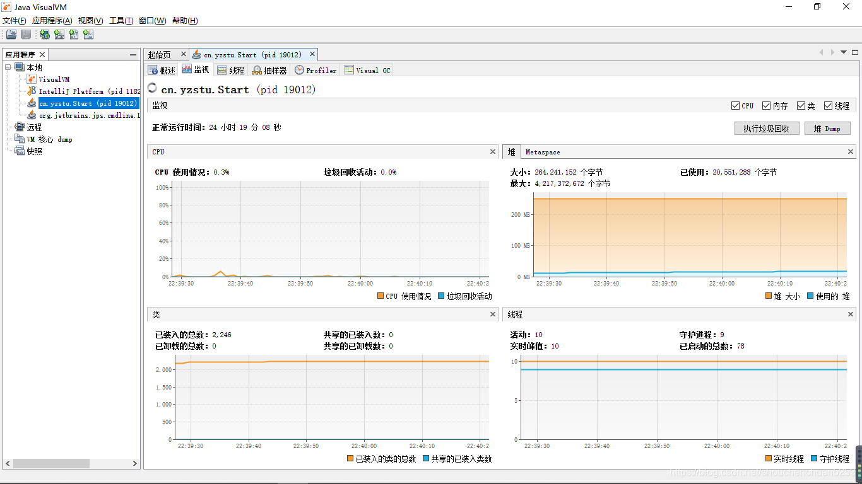Image resolution: width=862 pixels, height=484 pixels.
Task: Click the Add Remote Host toolbar icon
Action: pos(45,35)
